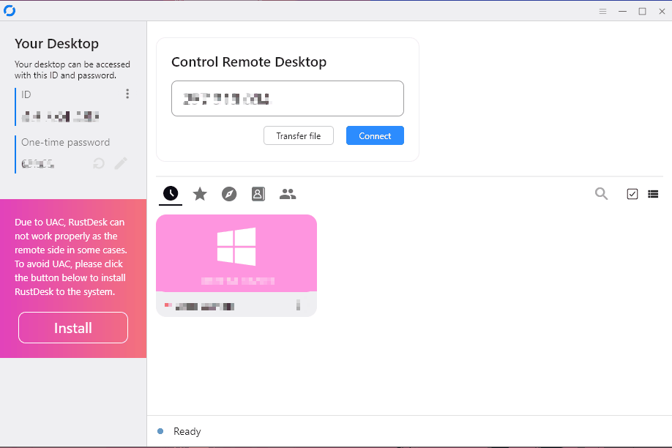Change peer view to list layout
The height and width of the screenshot is (448, 672).
pos(653,194)
